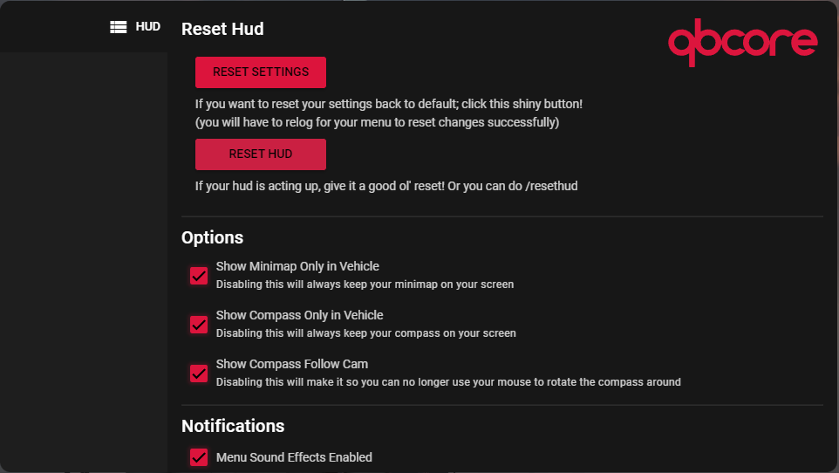Open the HUD tab label

[147, 27]
